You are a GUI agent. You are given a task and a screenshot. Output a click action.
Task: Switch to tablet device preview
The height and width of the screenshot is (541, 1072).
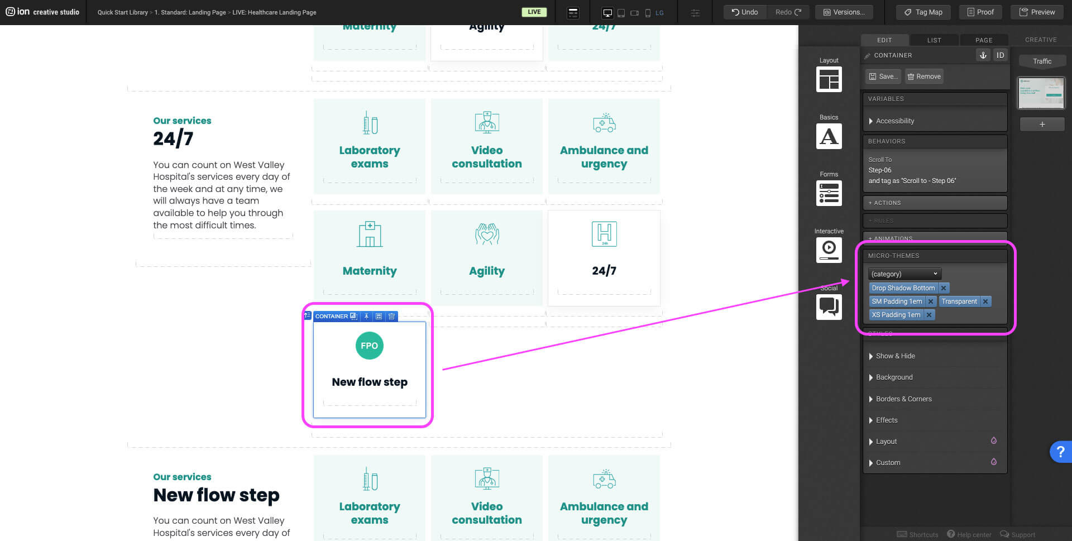[621, 13]
